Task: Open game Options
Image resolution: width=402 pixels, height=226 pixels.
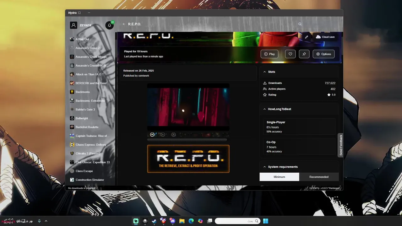Action: tap(323, 54)
